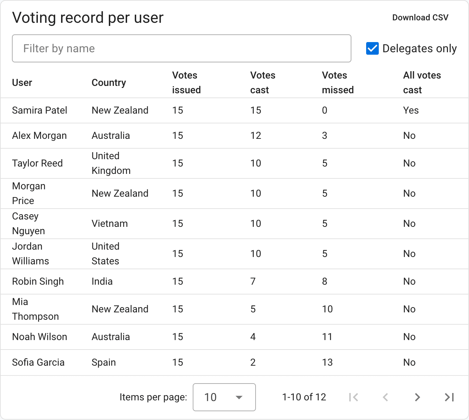This screenshot has width=469, height=420.
Task: Focus the Filter by name field
Action: (181, 48)
